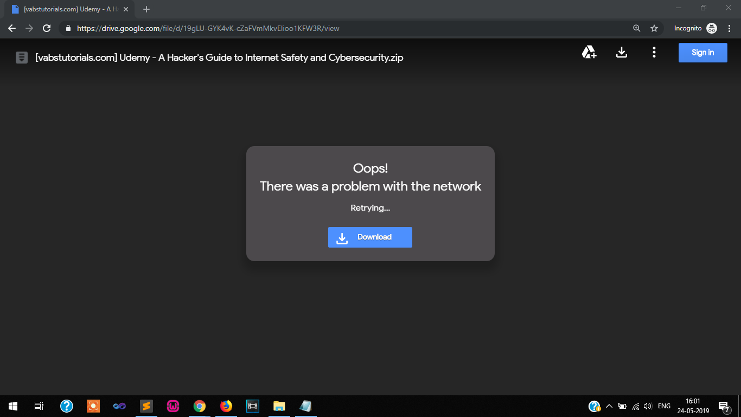This screenshot has height=417, width=741.
Task: Click the 'Retrying...' status text
Action: [370, 208]
